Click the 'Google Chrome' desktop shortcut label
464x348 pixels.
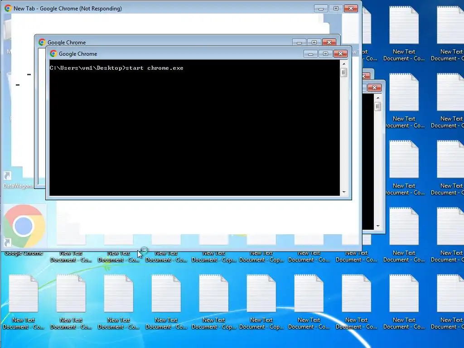pyautogui.click(x=24, y=253)
